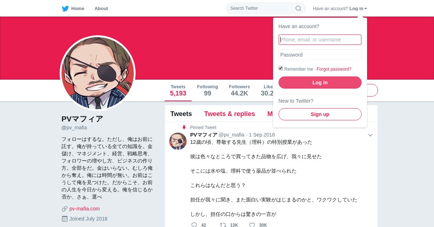
Task: Select the Following count tab
Action: [208, 90]
